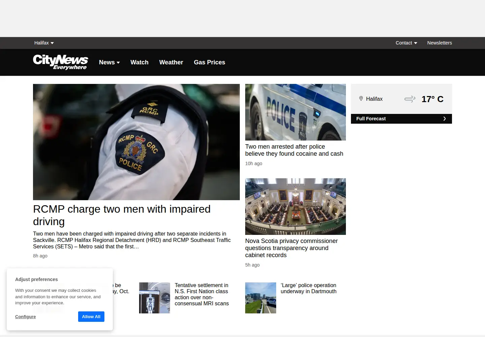Click the police car photo thumbnail

pos(295,112)
